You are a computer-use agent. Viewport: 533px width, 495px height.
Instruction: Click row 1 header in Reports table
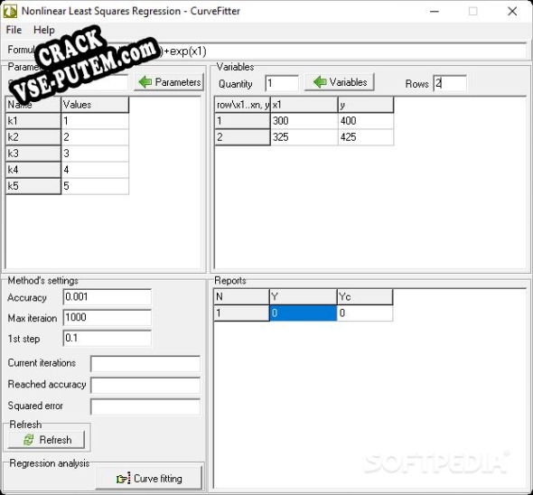click(x=241, y=313)
